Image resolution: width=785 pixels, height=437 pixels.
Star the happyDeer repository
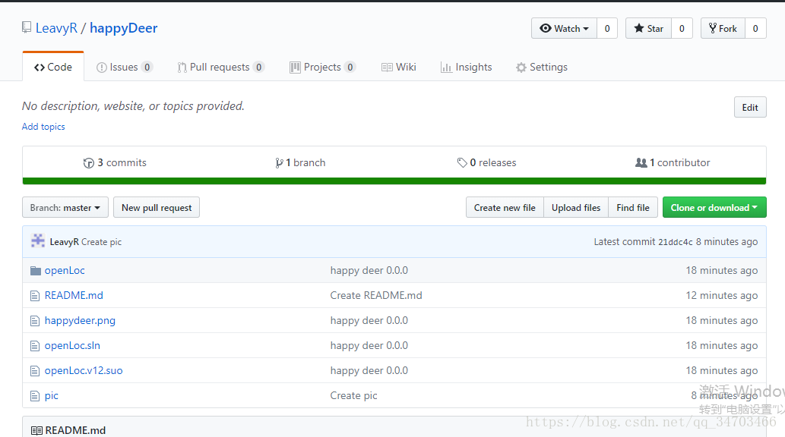click(648, 29)
